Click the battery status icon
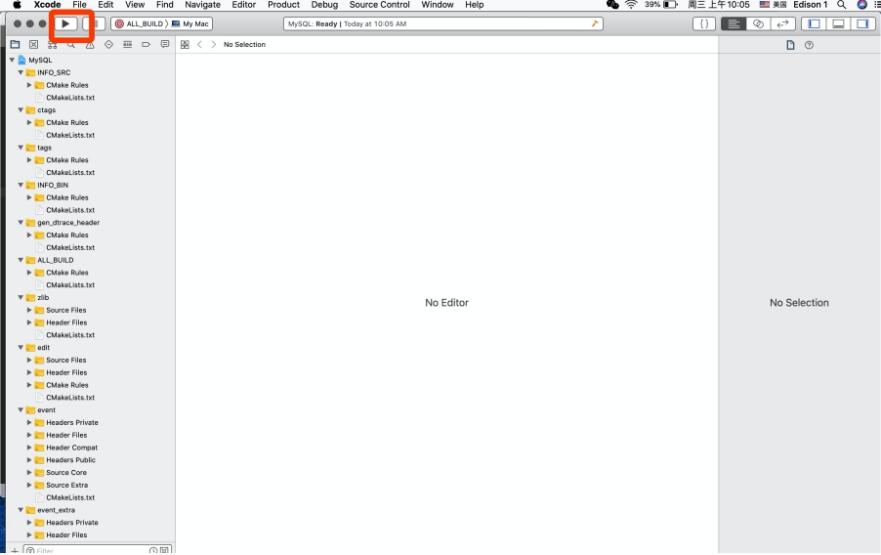The width and height of the screenshot is (881, 555). coord(670,5)
